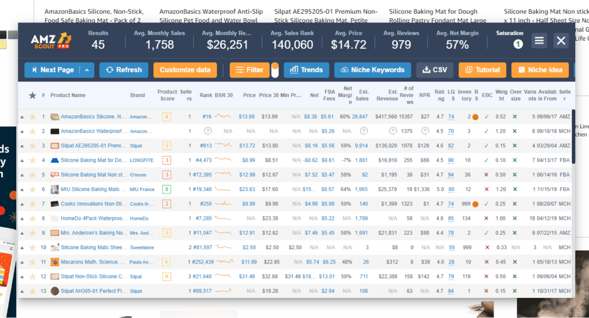Screen dimensions: 589x318
Task: Click the Avg. Monthly Sales value 1,758
Action: pyautogui.click(x=160, y=45)
